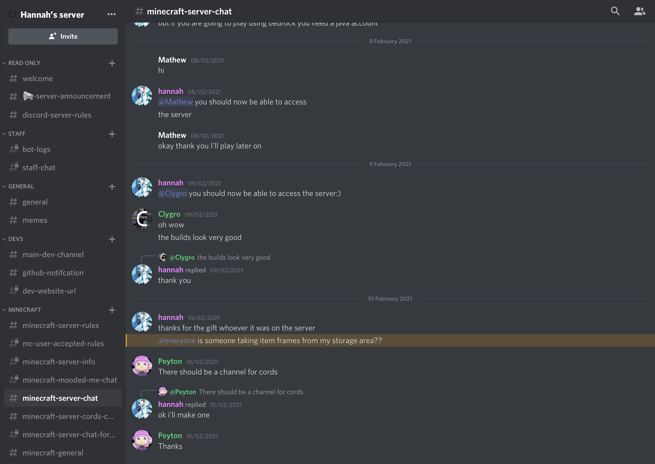Open the locked staff-chat channel
This screenshot has width=655, height=464.
(x=63, y=168)
